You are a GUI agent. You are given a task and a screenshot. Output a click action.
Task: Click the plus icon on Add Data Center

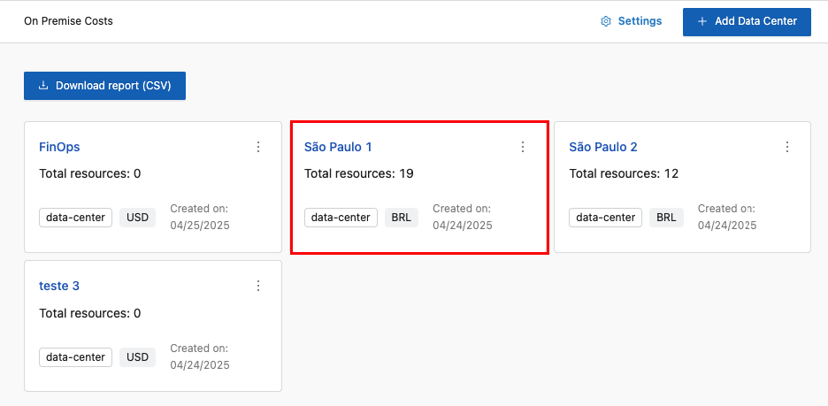[x=702, y=21]
